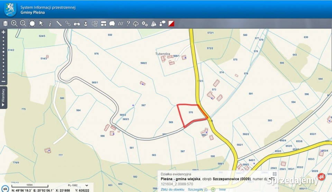Screen dimensions: 332x192
Task: Click the cloud download icon
Action: (x=136, y=24)
